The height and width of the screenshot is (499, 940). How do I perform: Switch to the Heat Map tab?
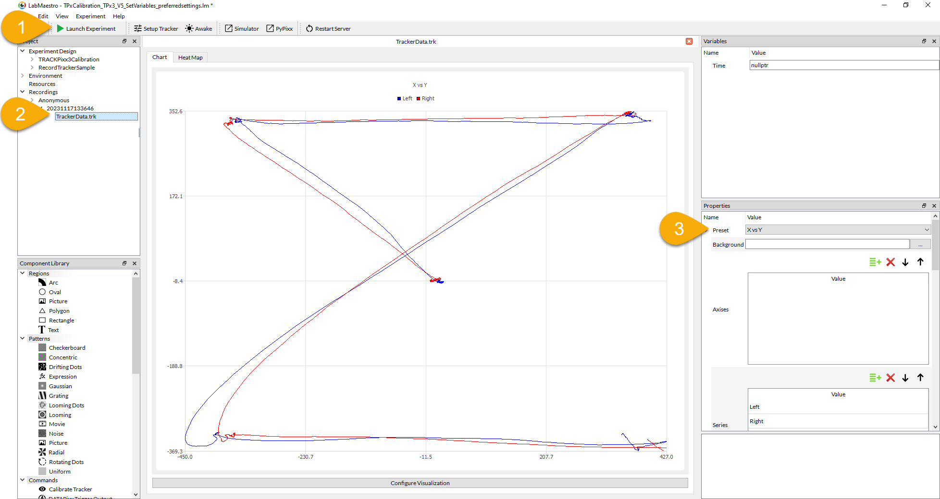tap(190, 58)
